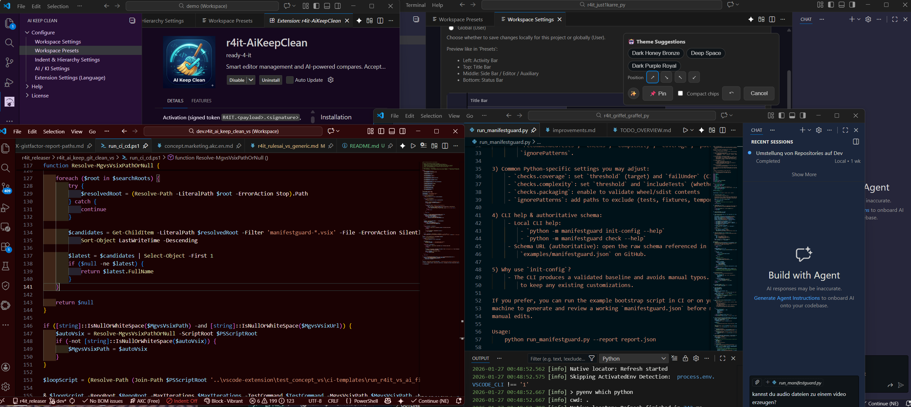The width and height of the screenshot is (911, 407).
Task: Clear the Output panel log
Action: tap(674, 358)
